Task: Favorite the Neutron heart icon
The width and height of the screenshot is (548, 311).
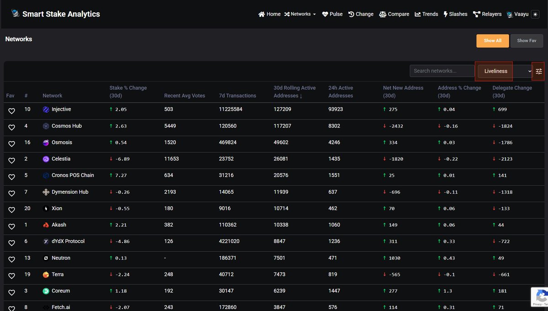Action: tap(12, 259)
